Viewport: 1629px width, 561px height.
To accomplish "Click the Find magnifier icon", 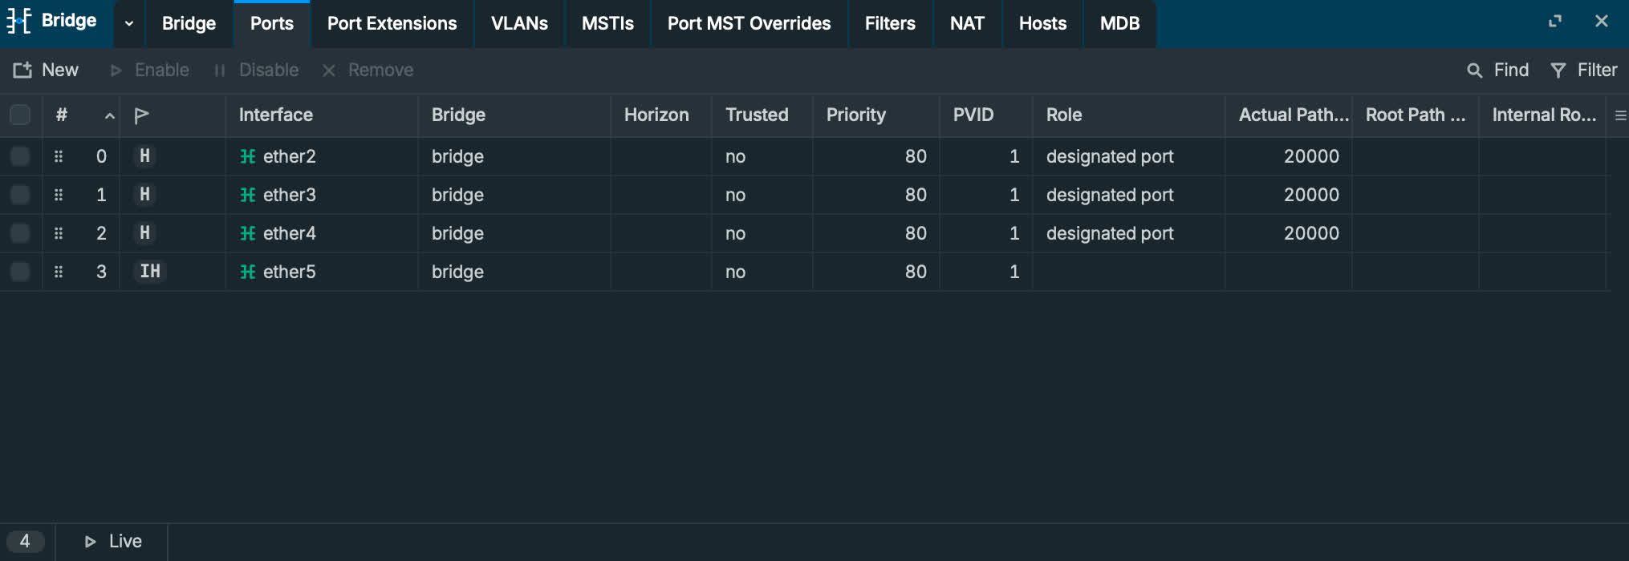I will (x=1474, y=71).
